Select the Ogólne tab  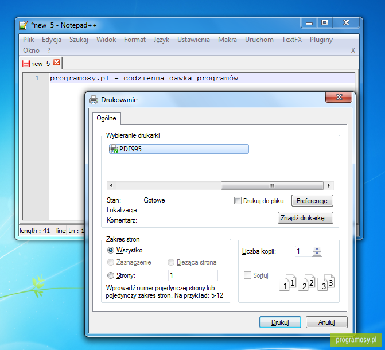pyautogui.click(x=106, y=118)
